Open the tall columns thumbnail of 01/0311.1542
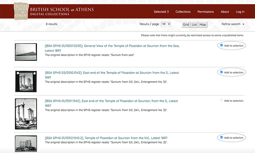255x153 pixels. (24, 114)
